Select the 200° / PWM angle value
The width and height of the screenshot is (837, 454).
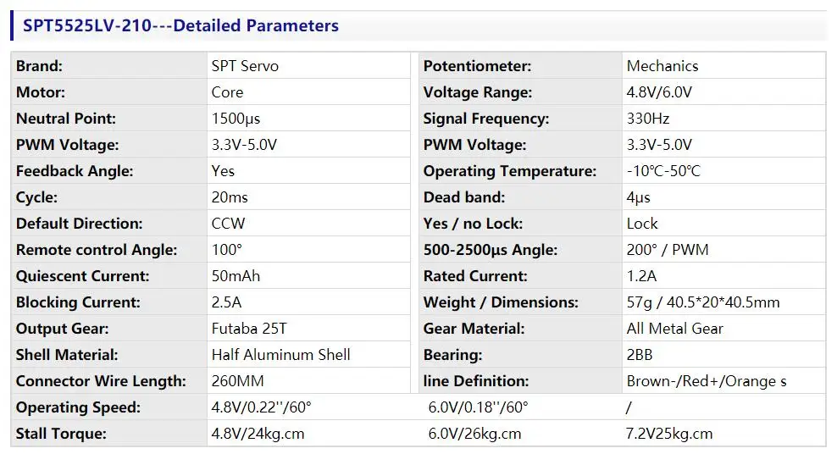668,250
